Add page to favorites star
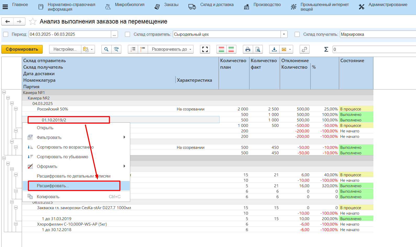The image size is (416, 247). click(33, 22)
